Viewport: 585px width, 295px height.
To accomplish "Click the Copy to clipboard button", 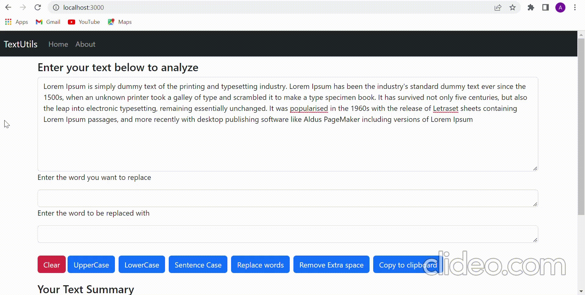I will point(408,264).
